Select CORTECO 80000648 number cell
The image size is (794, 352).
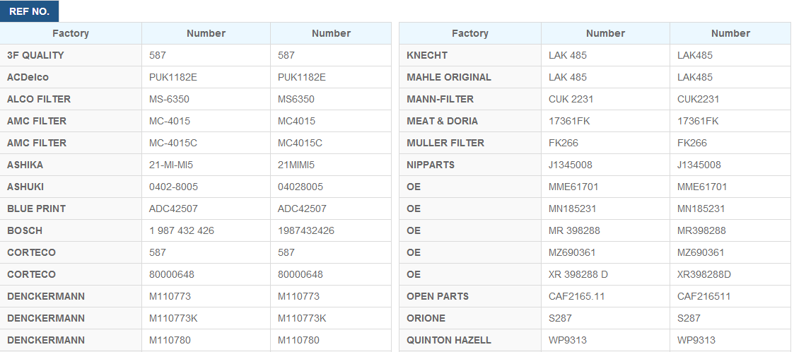(172, 274)
